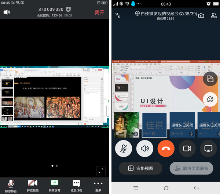
Task: Tap the shield icon beside meeting ID 870 009 330
Action: tap(69, 9)
